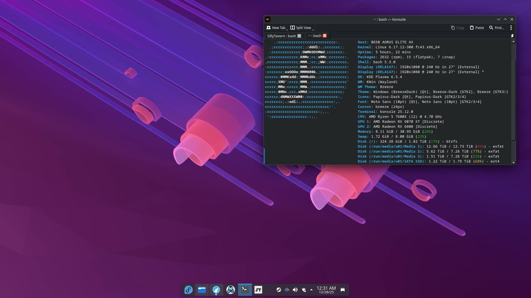This screenshot has width=531, height=298.
Task: Open the Konsole hamburger menu (three dots)
Action: (511, 28)
